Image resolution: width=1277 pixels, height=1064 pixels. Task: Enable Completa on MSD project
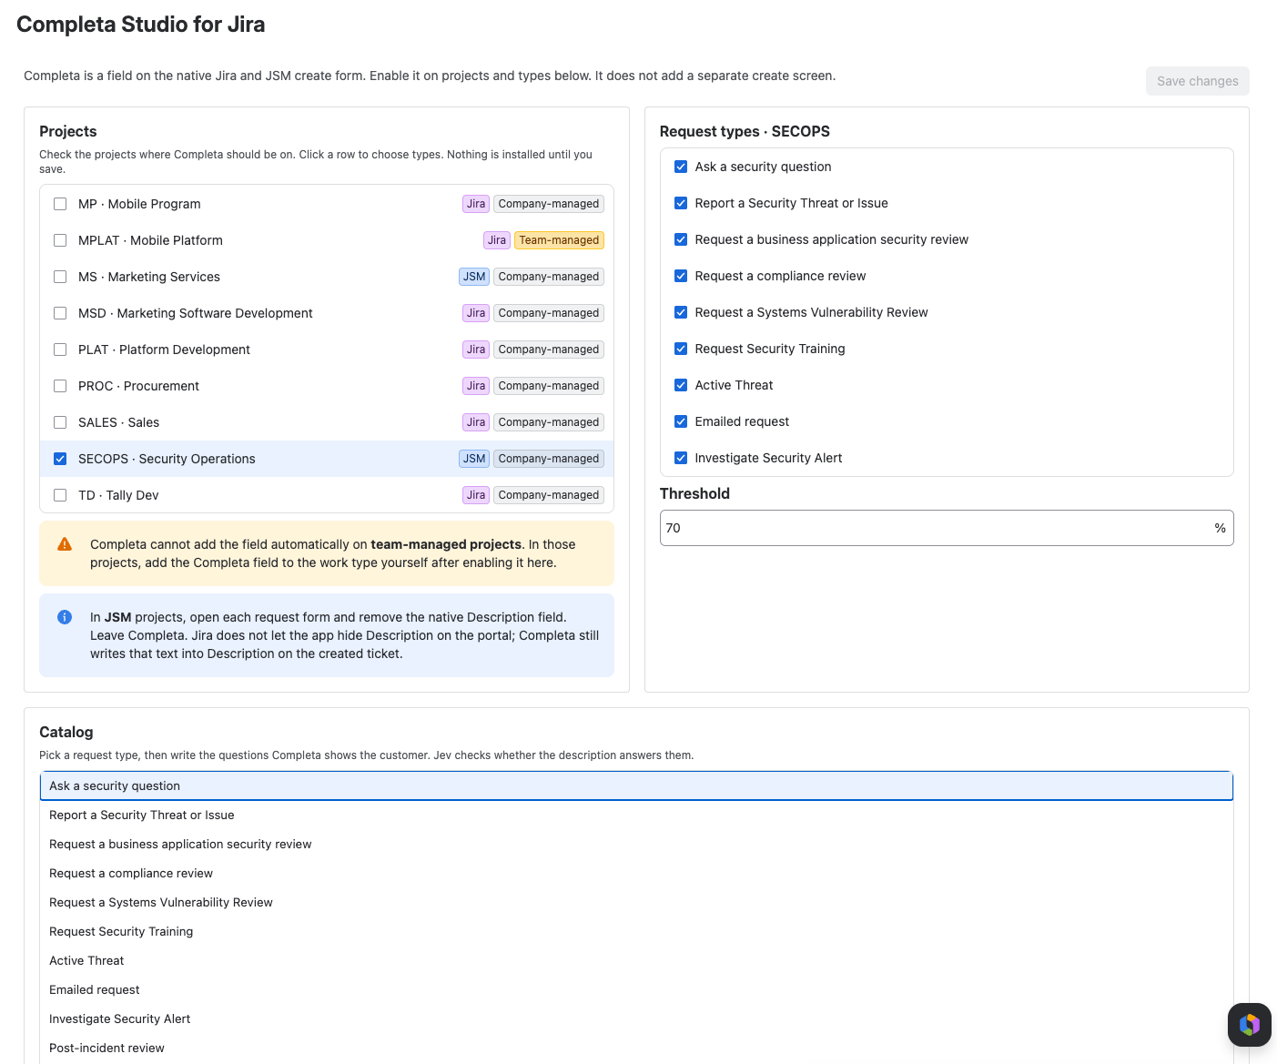[60, 313]
